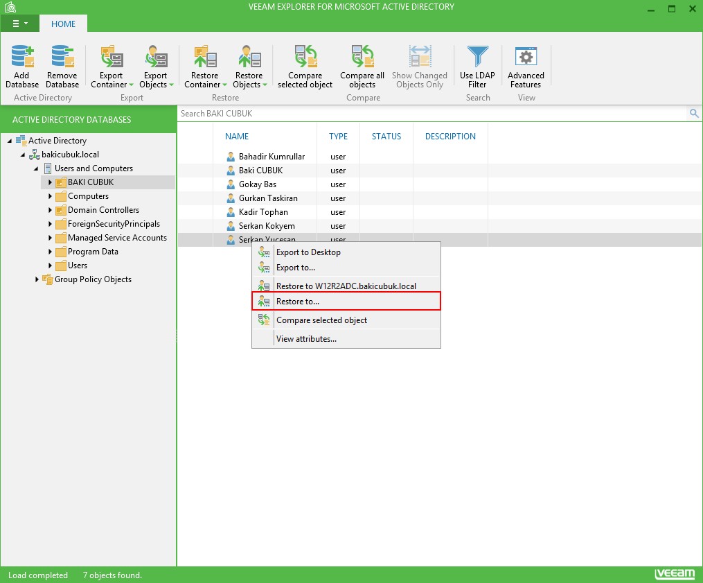This screenshot has height=583, width=703.
Task: Open the main application menu dropdown
Action: (x=19, y=24)
